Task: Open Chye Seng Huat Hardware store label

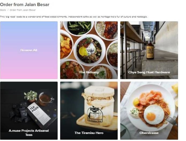Action: pos(149,72)
